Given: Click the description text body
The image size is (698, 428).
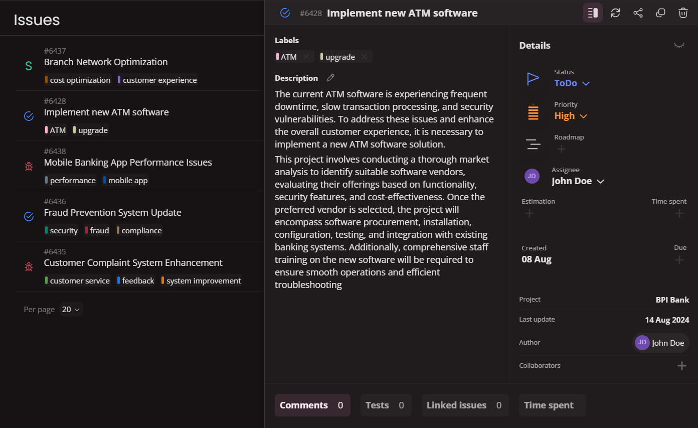Looking at the screenshot, I should (385, 189).
